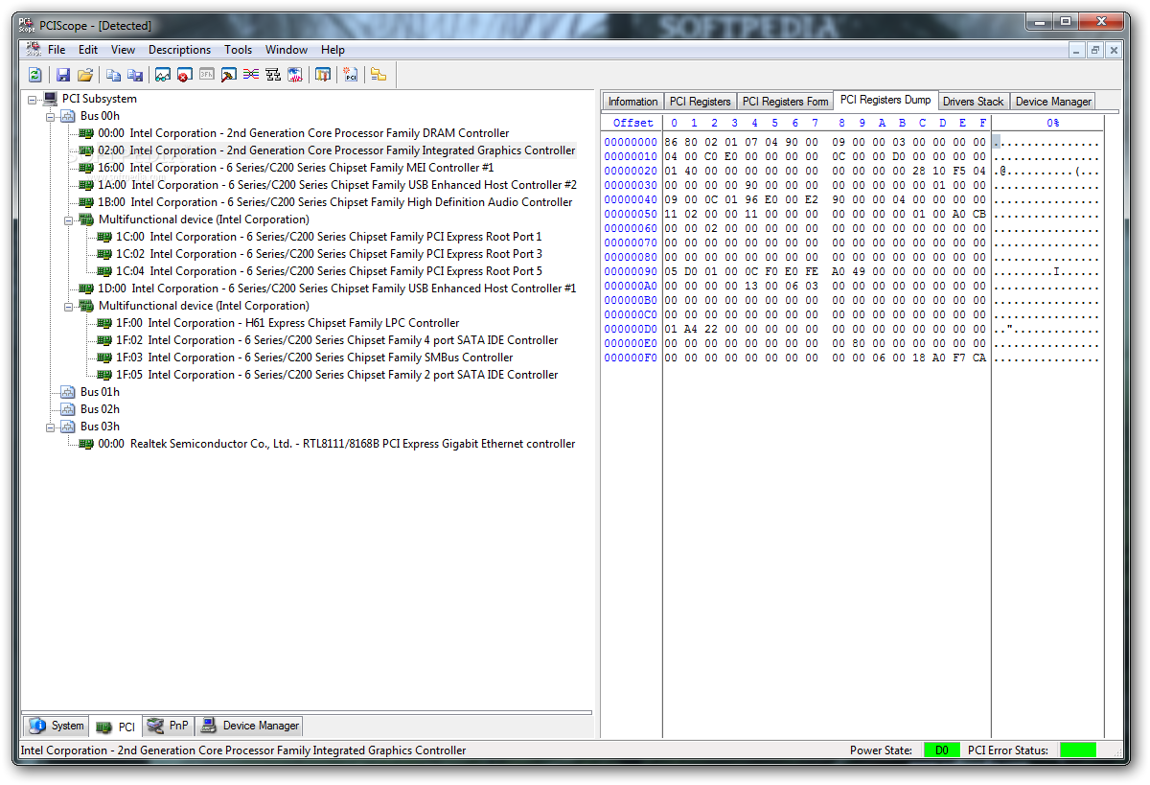Click the green PCI Error Status indicator
The width and height of the screenshot is (1150, 785).
tap(1078, 750)
